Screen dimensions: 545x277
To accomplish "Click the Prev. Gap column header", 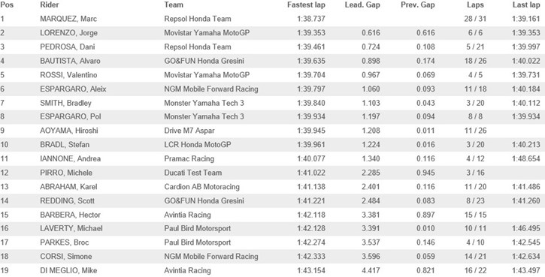I will pyautogui.click(x=418, y=5).
